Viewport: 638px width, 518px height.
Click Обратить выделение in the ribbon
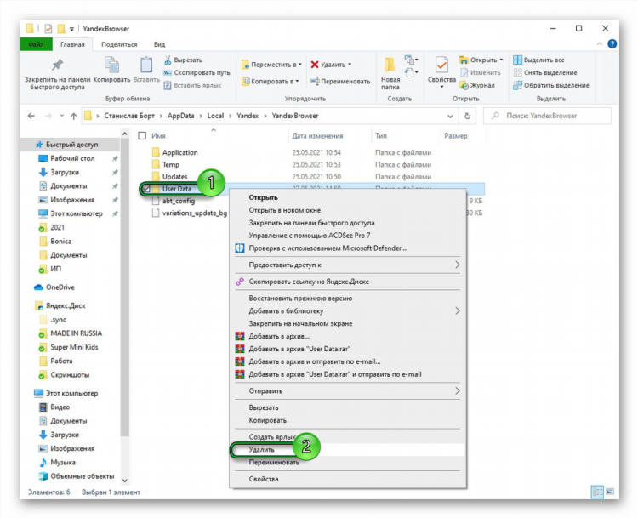[x=551, y=85]
